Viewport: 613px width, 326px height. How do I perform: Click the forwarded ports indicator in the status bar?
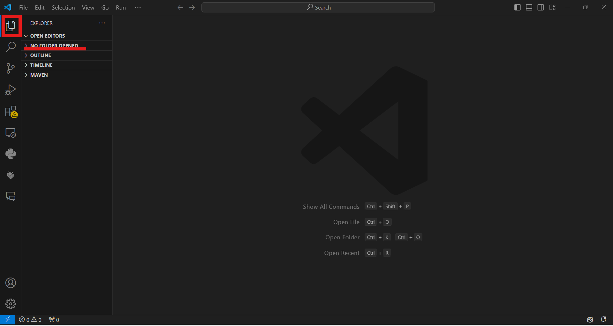coord(54,320)
